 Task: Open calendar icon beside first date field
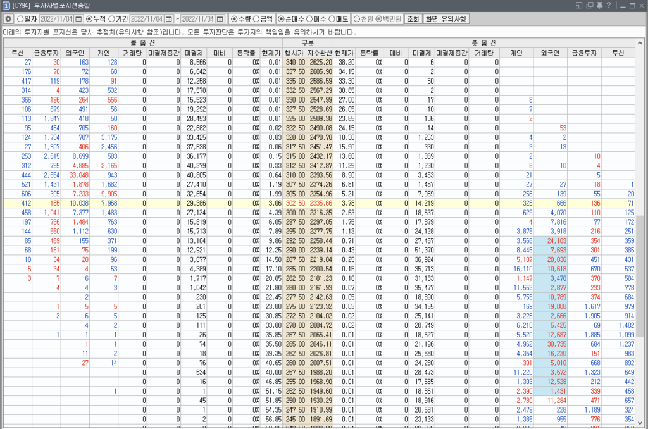click(78, 19)
